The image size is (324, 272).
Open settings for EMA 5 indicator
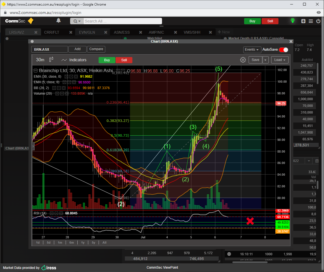pos(69,82)
